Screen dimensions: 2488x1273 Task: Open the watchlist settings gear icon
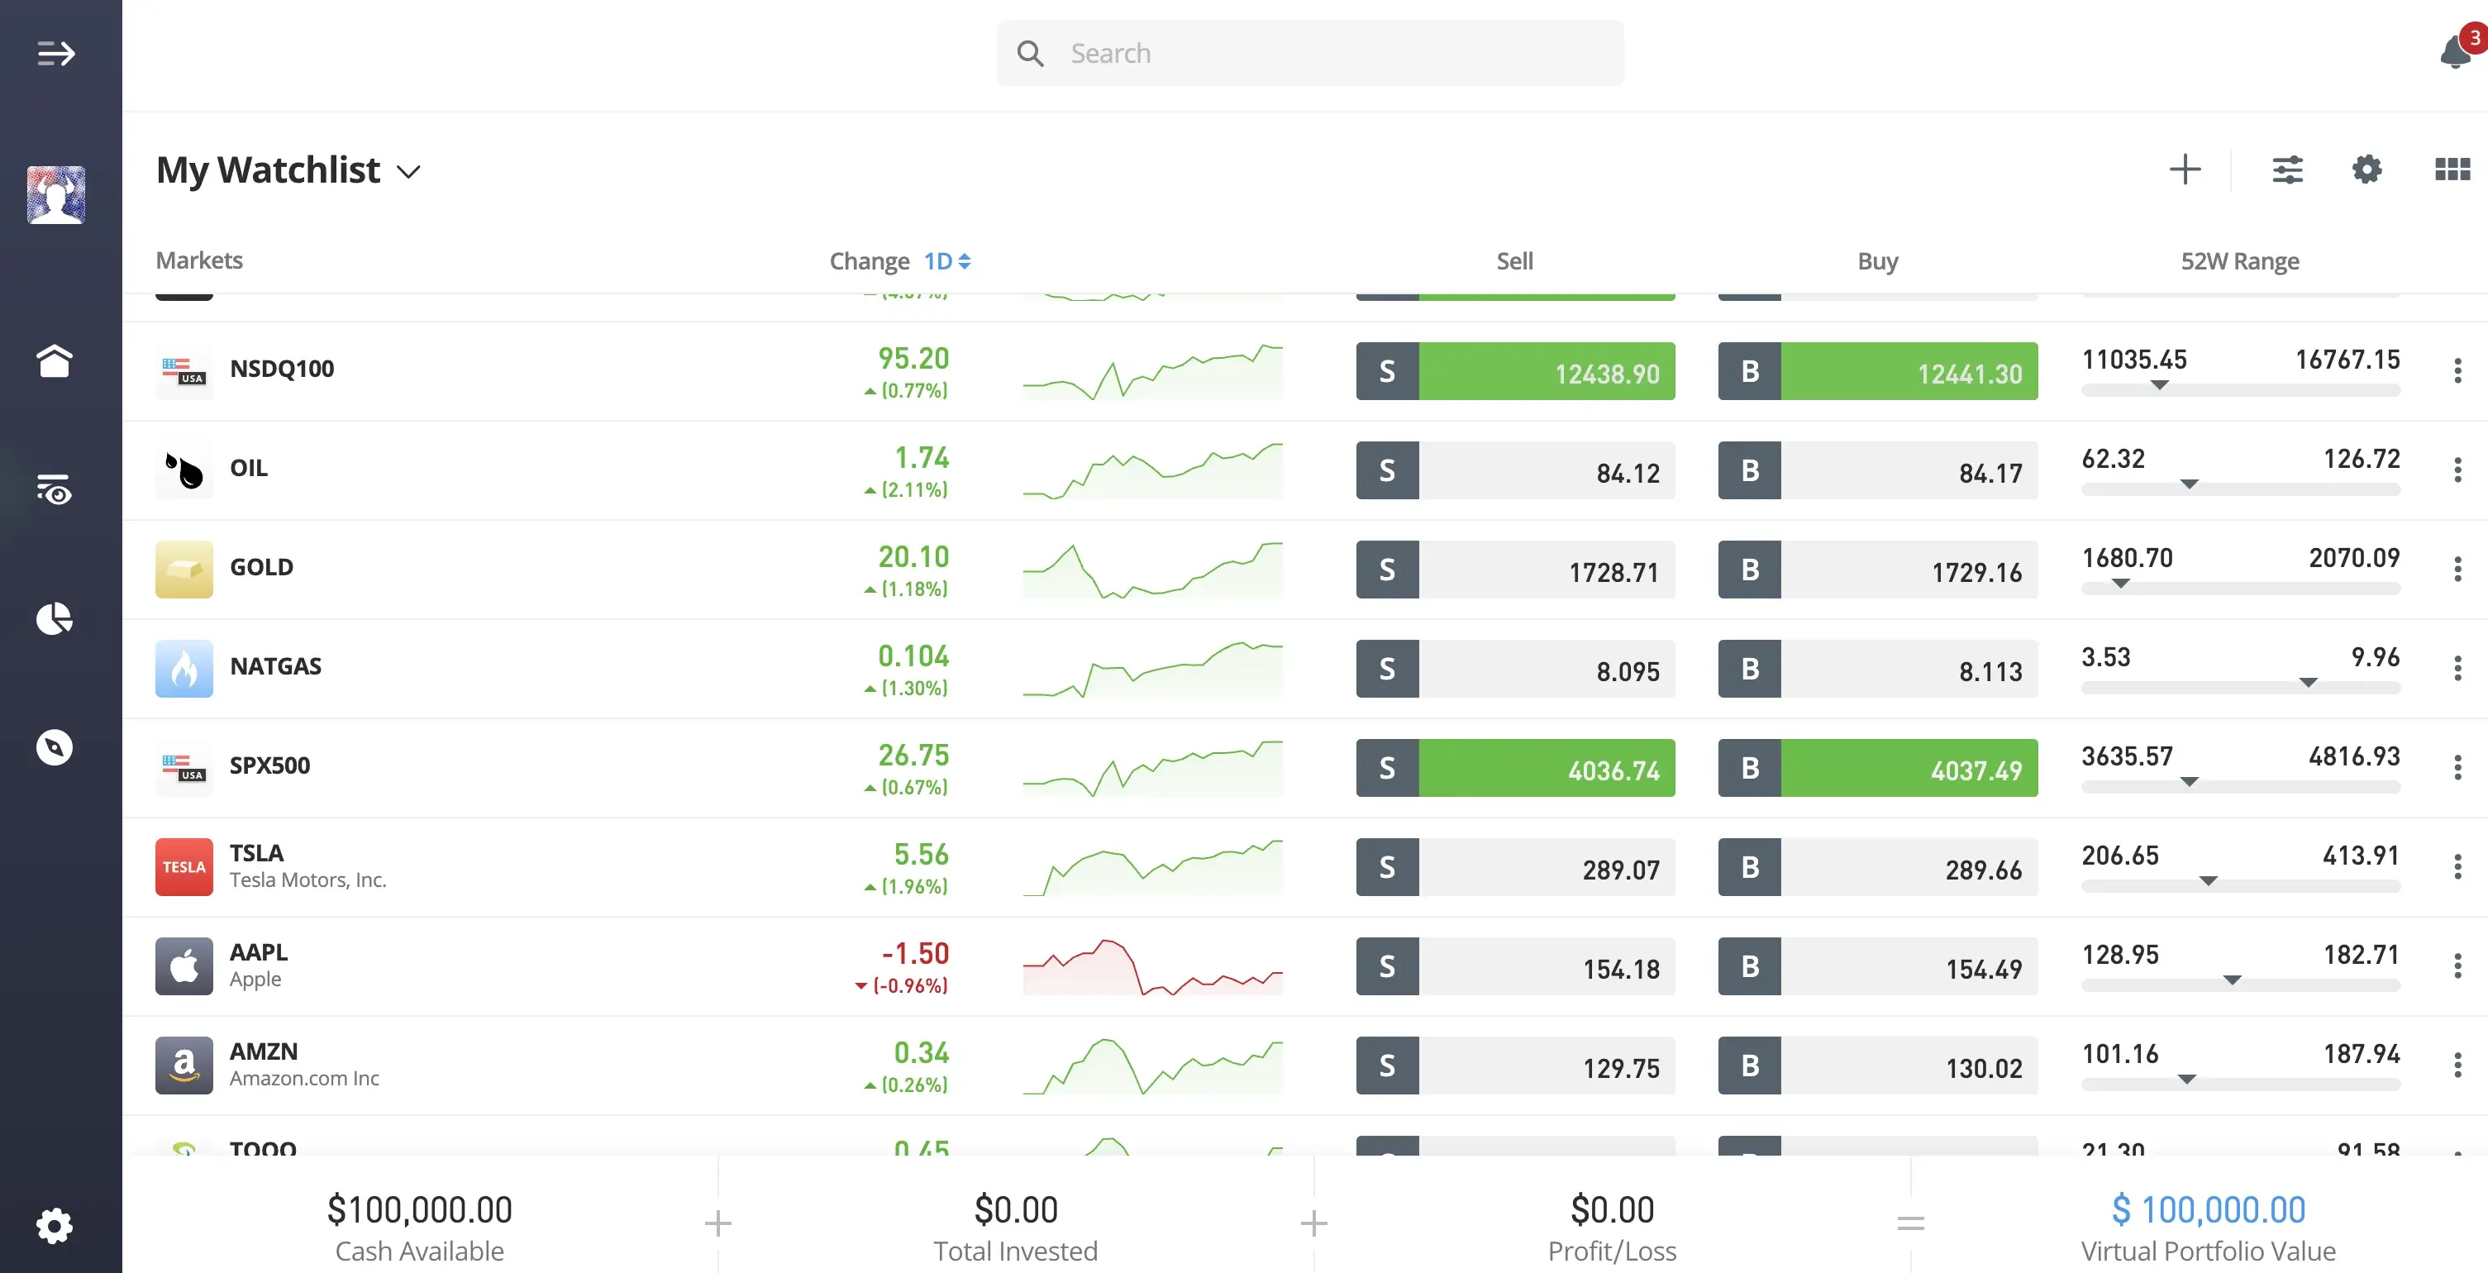2366,170
